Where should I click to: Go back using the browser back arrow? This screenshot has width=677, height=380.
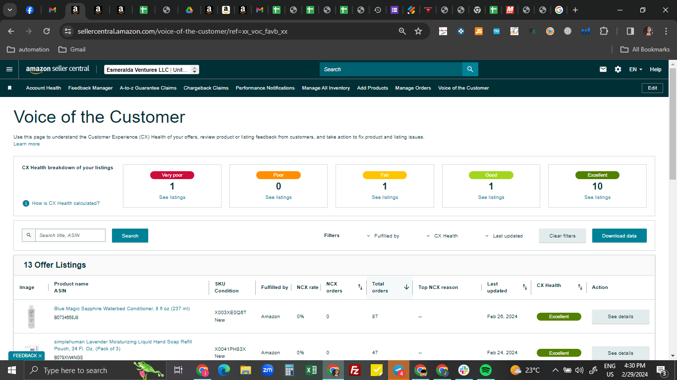(11, 31)
